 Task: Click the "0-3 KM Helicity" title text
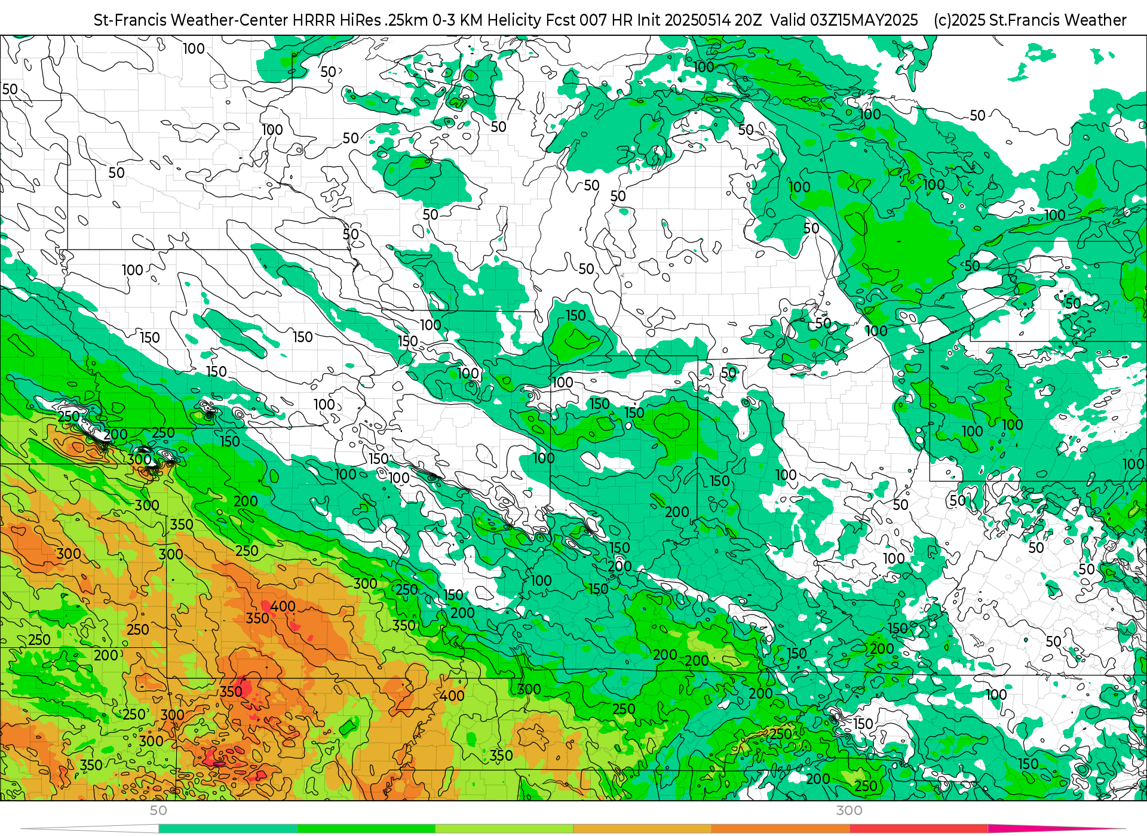[x=486, y=20]
